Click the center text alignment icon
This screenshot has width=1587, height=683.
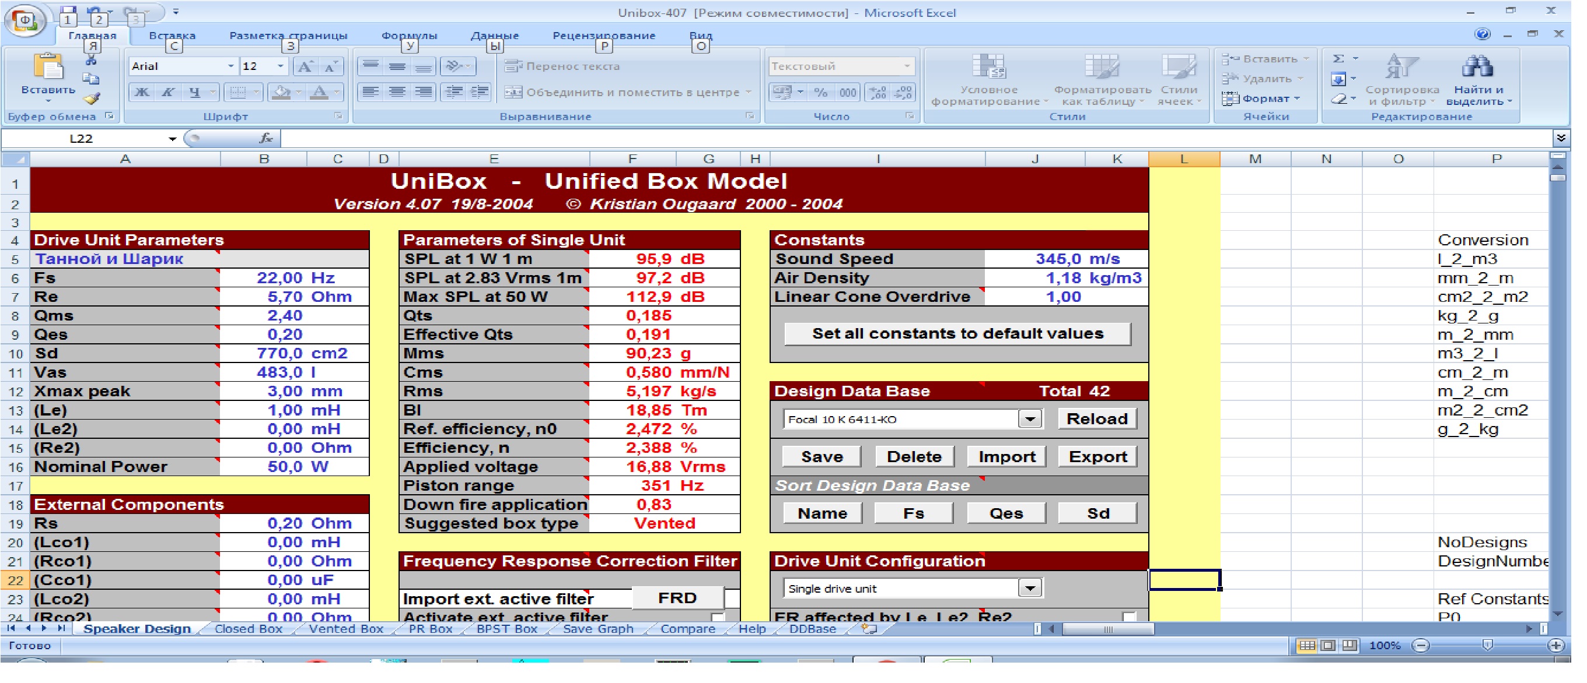pos(397,93)
